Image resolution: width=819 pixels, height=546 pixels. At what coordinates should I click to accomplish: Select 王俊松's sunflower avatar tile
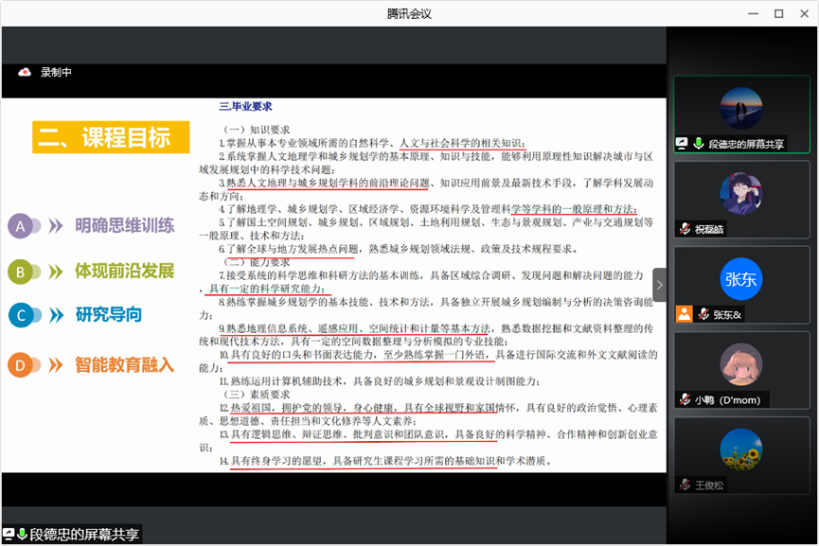tap(740, 449)
